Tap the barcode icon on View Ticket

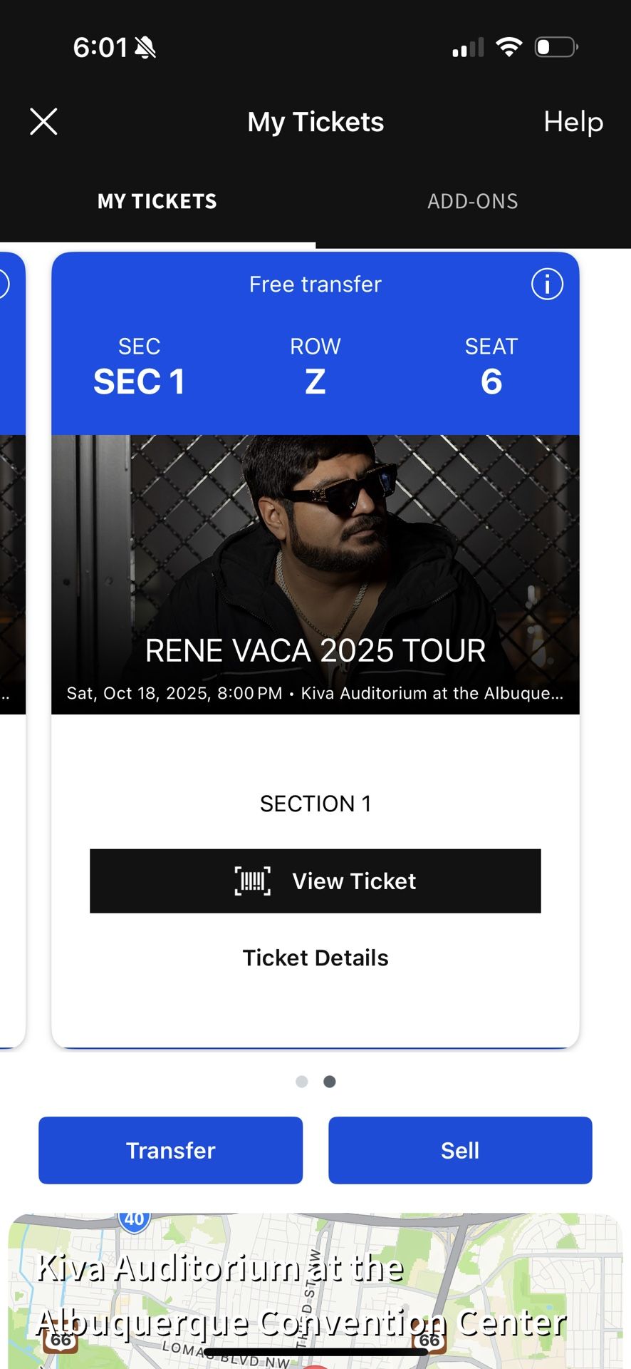(x=253, y=881)
